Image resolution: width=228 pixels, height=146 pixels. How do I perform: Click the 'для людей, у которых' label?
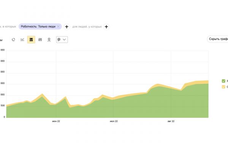(x=87, y=27)
